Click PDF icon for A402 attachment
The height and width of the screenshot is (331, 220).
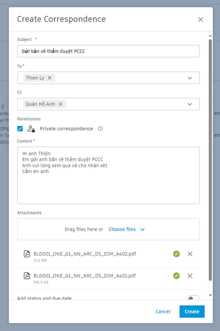(x=27, y=254)
